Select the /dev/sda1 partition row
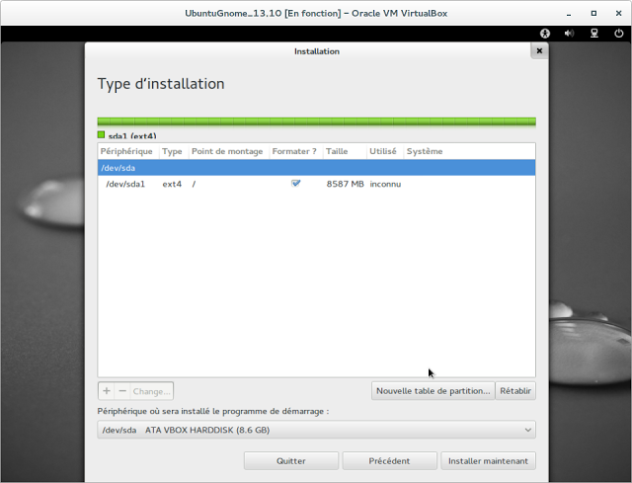Screen dimensions: 632x483 click(316, 184)
